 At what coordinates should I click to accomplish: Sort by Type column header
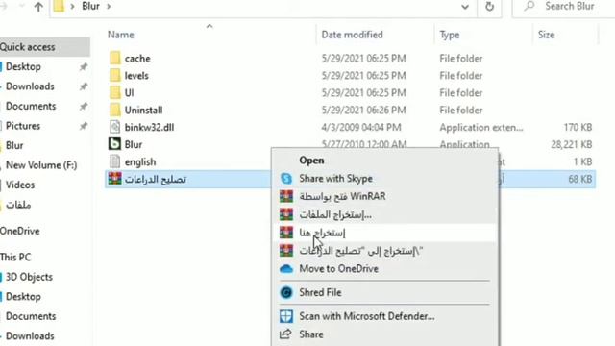(x=450, y=35)
